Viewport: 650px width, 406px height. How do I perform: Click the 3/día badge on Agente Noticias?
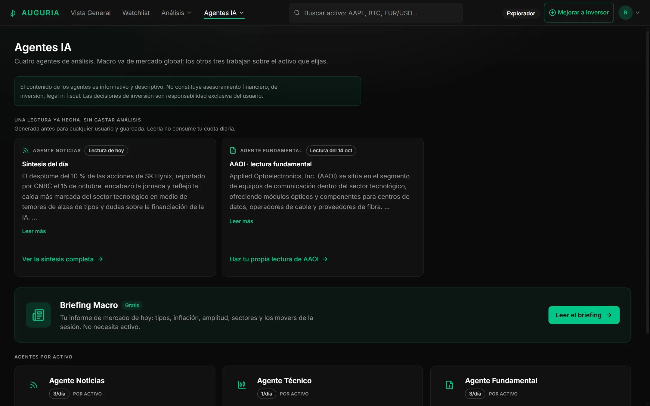pyautogui.click(x=59, y=394)
